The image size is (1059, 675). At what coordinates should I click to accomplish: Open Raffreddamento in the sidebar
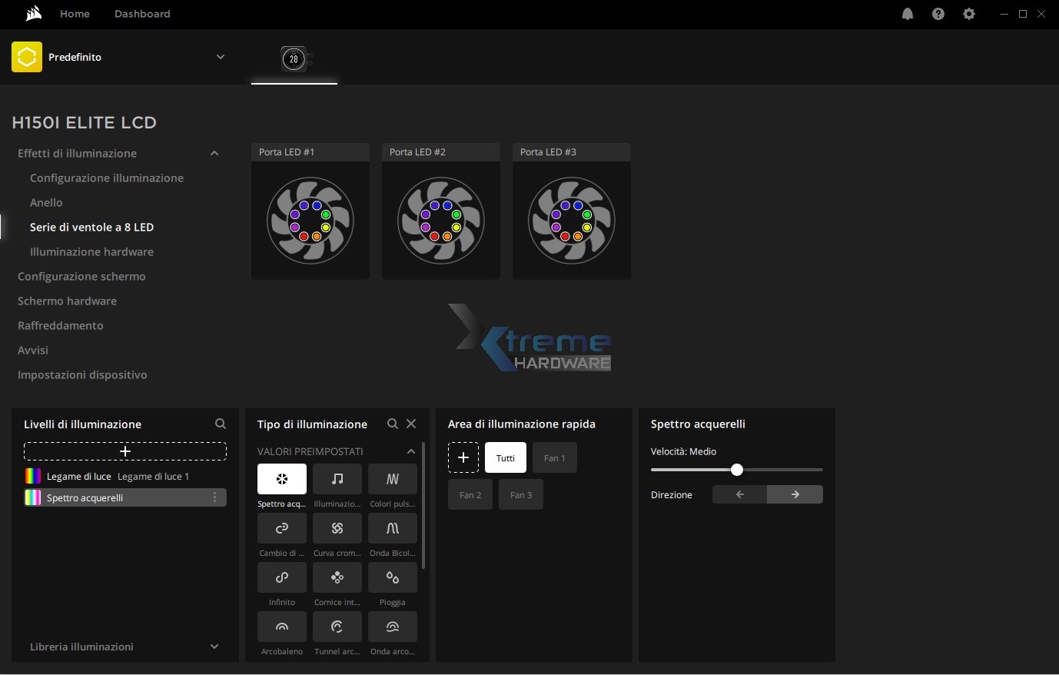[60, 325]
